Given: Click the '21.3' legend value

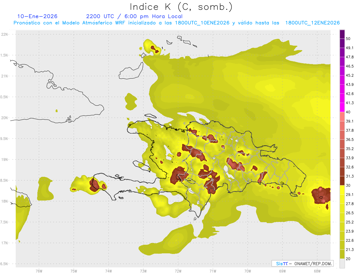Looking at the screenshot, I should tap(350, 249).
